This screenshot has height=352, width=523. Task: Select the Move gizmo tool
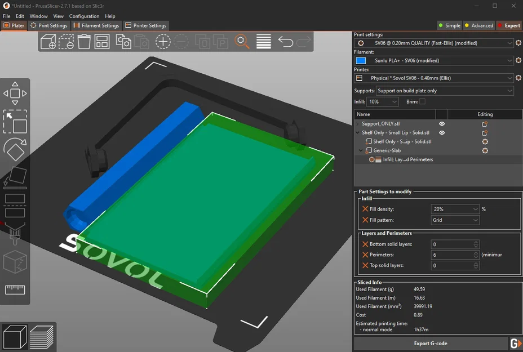tap(15, 93)
